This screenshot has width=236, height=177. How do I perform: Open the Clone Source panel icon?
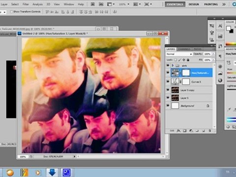tap(211, 40)
